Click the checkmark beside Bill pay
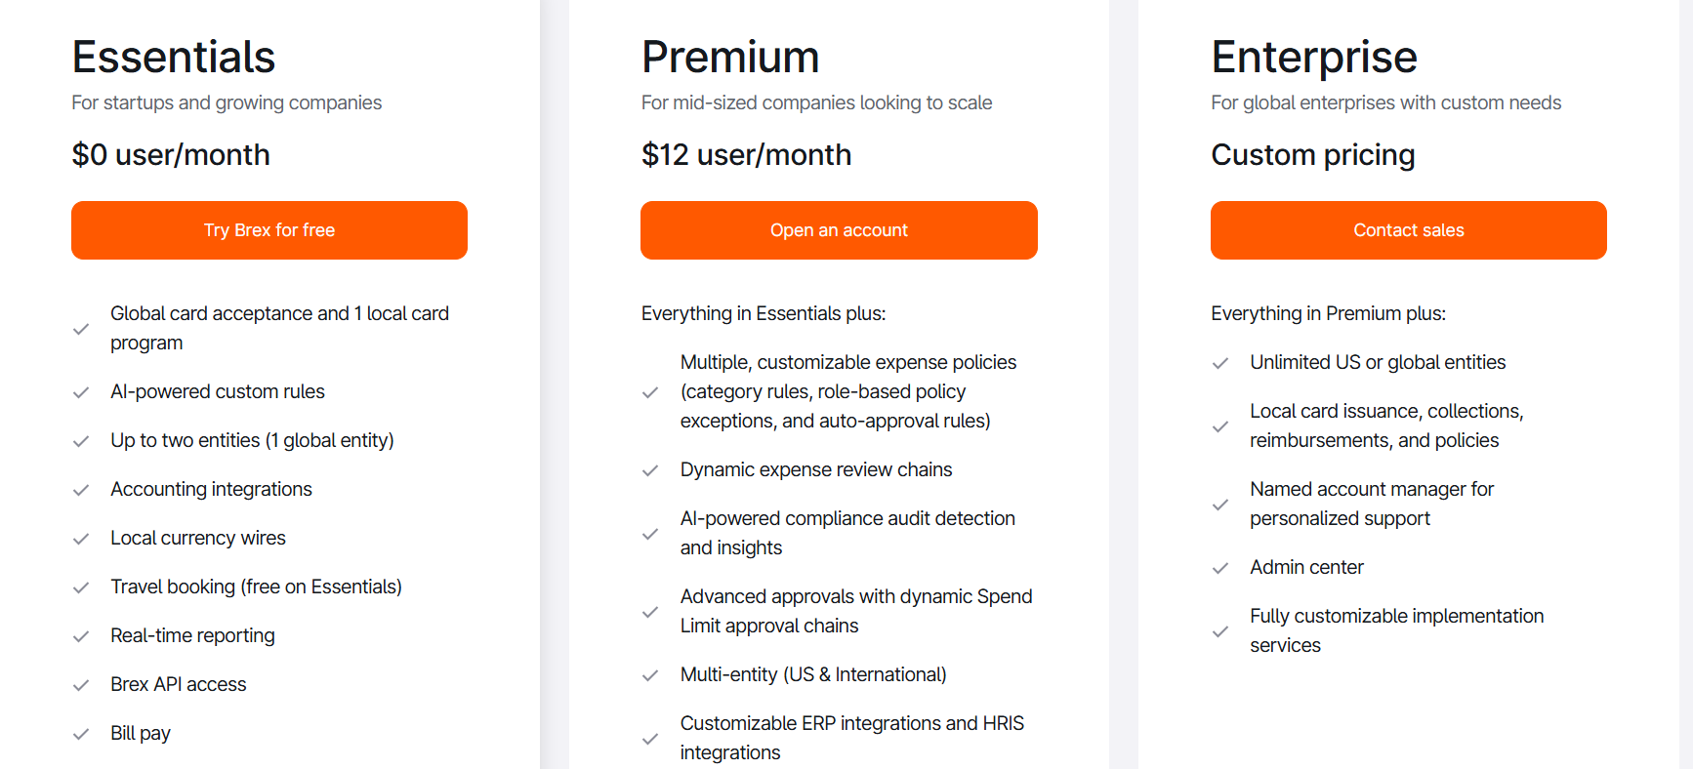 [81, 734]
